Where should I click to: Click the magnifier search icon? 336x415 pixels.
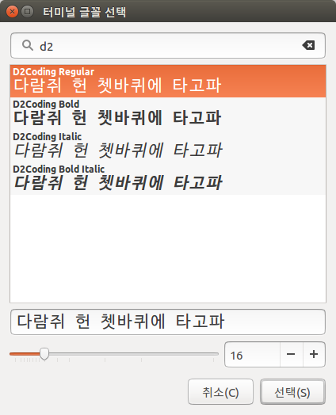click(x=27, y=45)
